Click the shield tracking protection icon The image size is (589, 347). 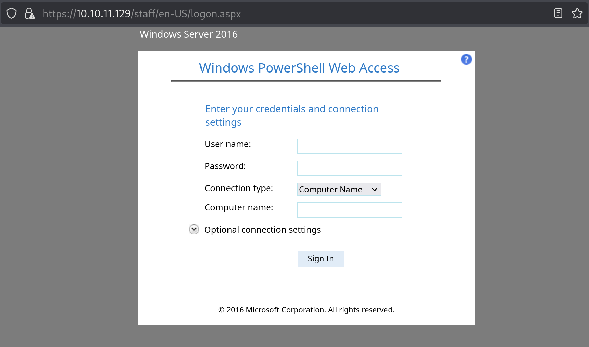click(11, 13)
